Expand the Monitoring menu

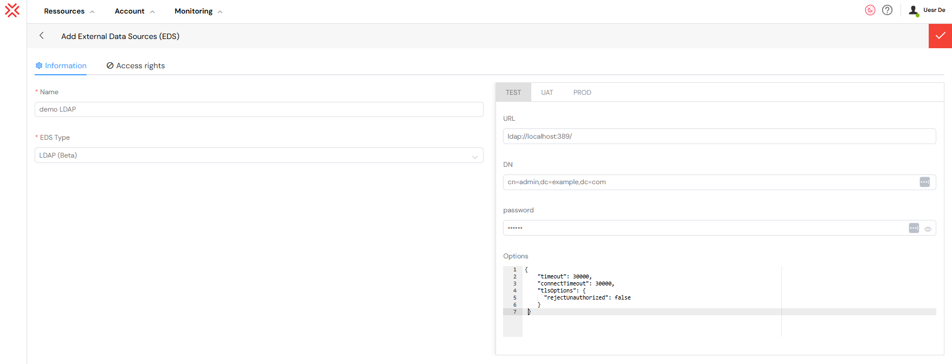199,11
